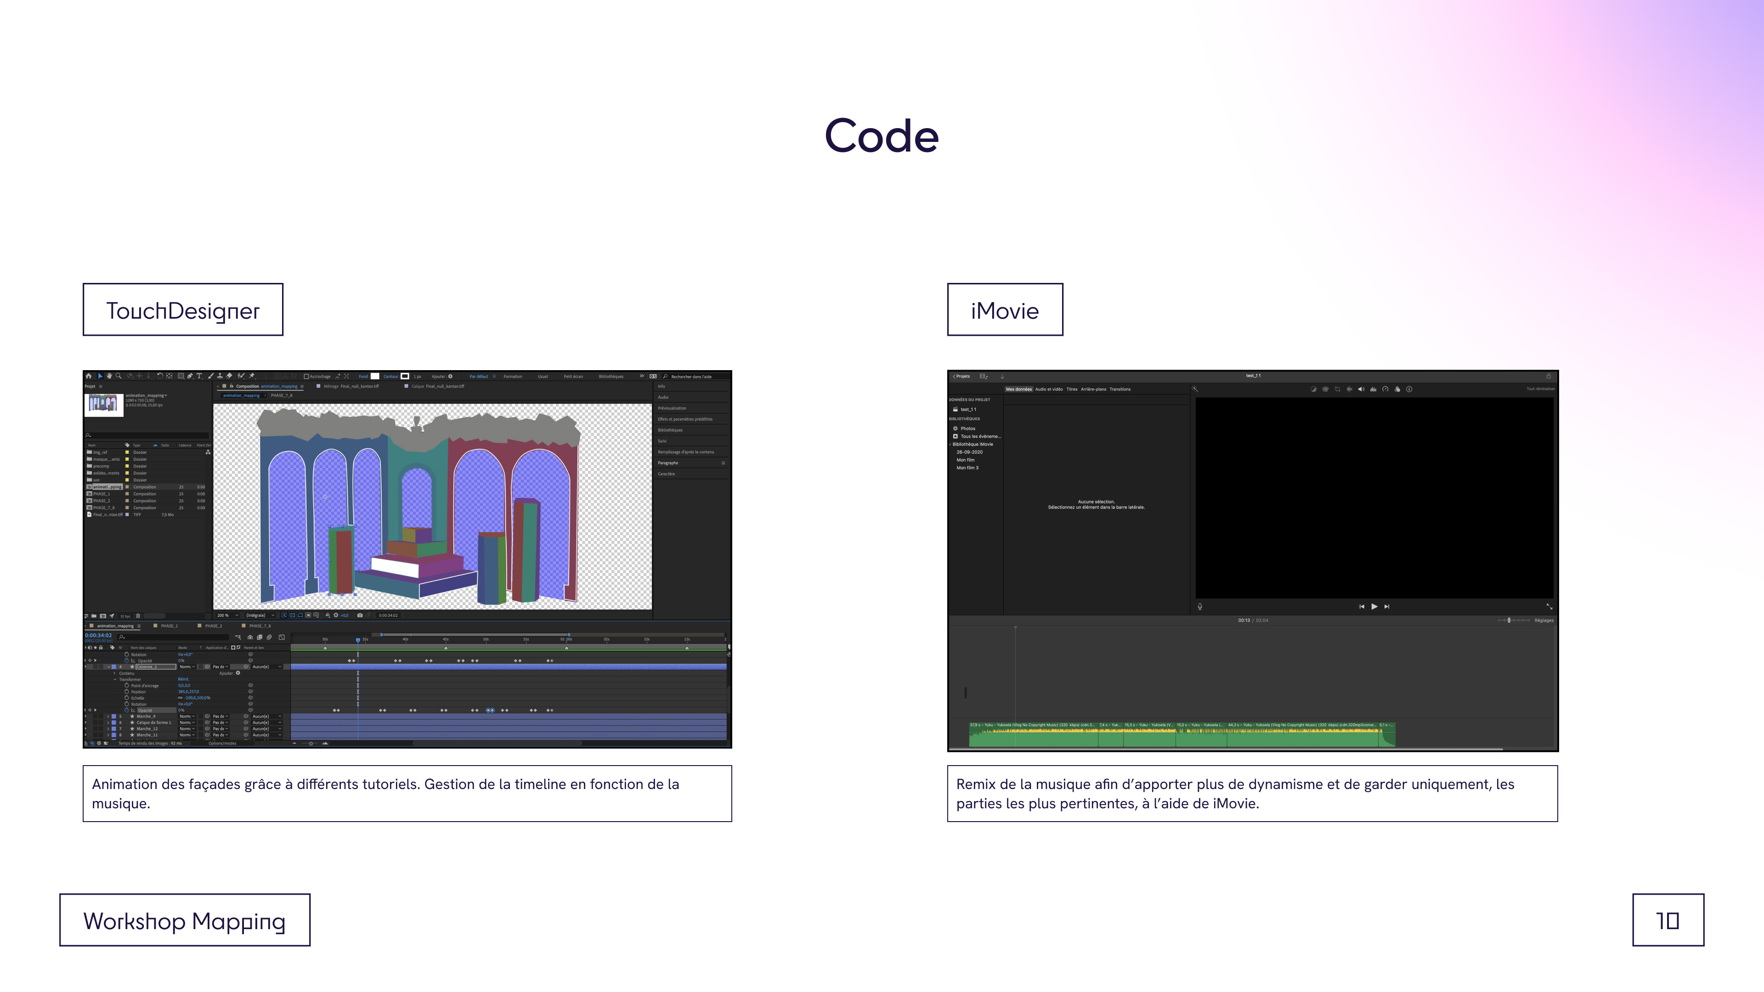The width and height of the screenshot is (1764, 992).
Task: Open Mode dropdown for Colonne_1 layer
Action: coord(187,667)
